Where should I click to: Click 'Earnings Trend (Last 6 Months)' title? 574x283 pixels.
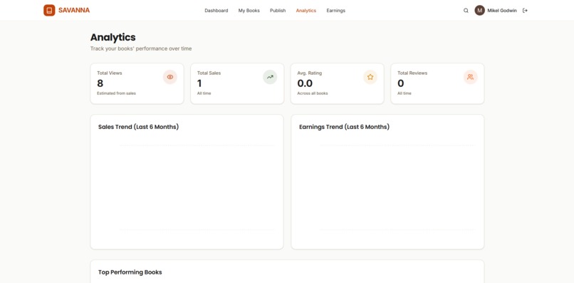[x=345, y=127]
